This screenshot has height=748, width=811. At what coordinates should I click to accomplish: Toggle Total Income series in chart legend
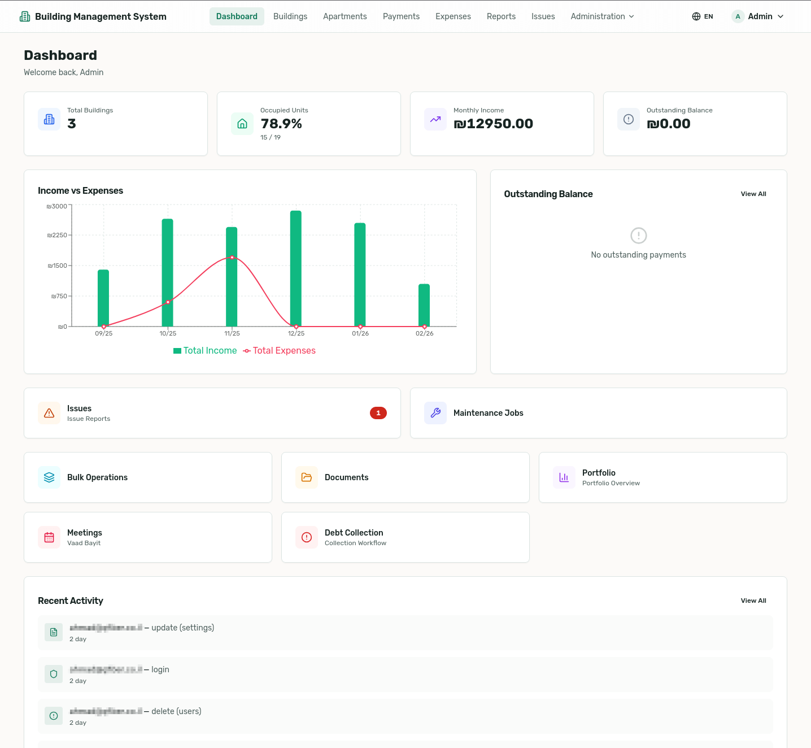click(205, 351)
